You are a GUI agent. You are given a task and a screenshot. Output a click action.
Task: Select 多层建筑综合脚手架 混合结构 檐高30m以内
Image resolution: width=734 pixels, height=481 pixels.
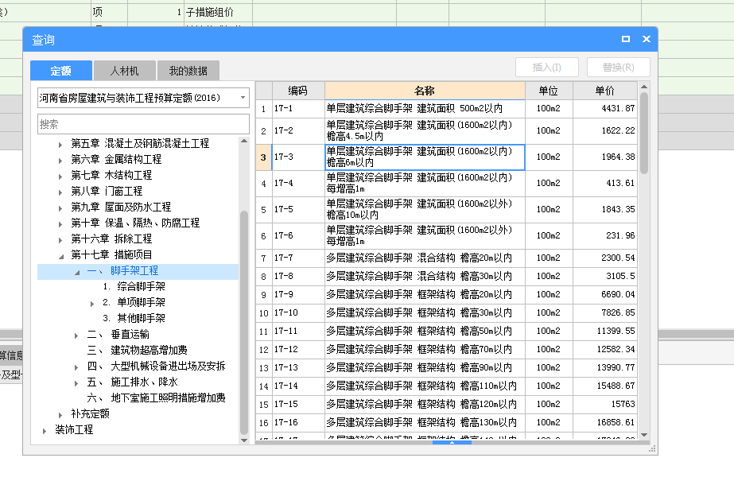pos(425,276)
